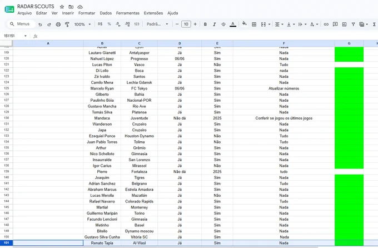Open the Formatar menu
This screenshot has width=378, height=248.
pyautogui.click(x=87, y=13)
